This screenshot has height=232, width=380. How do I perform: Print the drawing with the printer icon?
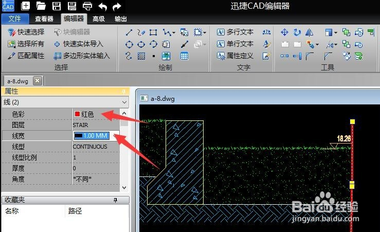coord(87,6)
